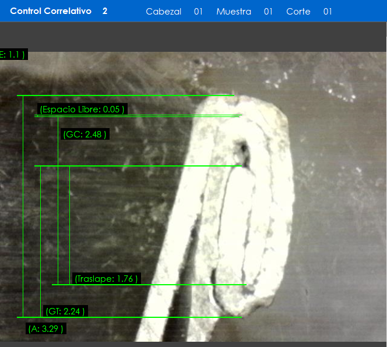Click the Corte header label
The width and height of the screenshot is (387, 347).
coord(298,12)
